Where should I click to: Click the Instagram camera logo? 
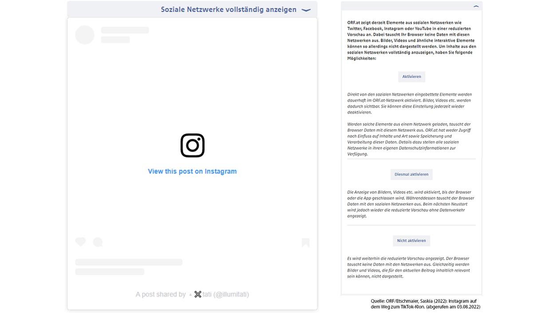tap(192, 145)
